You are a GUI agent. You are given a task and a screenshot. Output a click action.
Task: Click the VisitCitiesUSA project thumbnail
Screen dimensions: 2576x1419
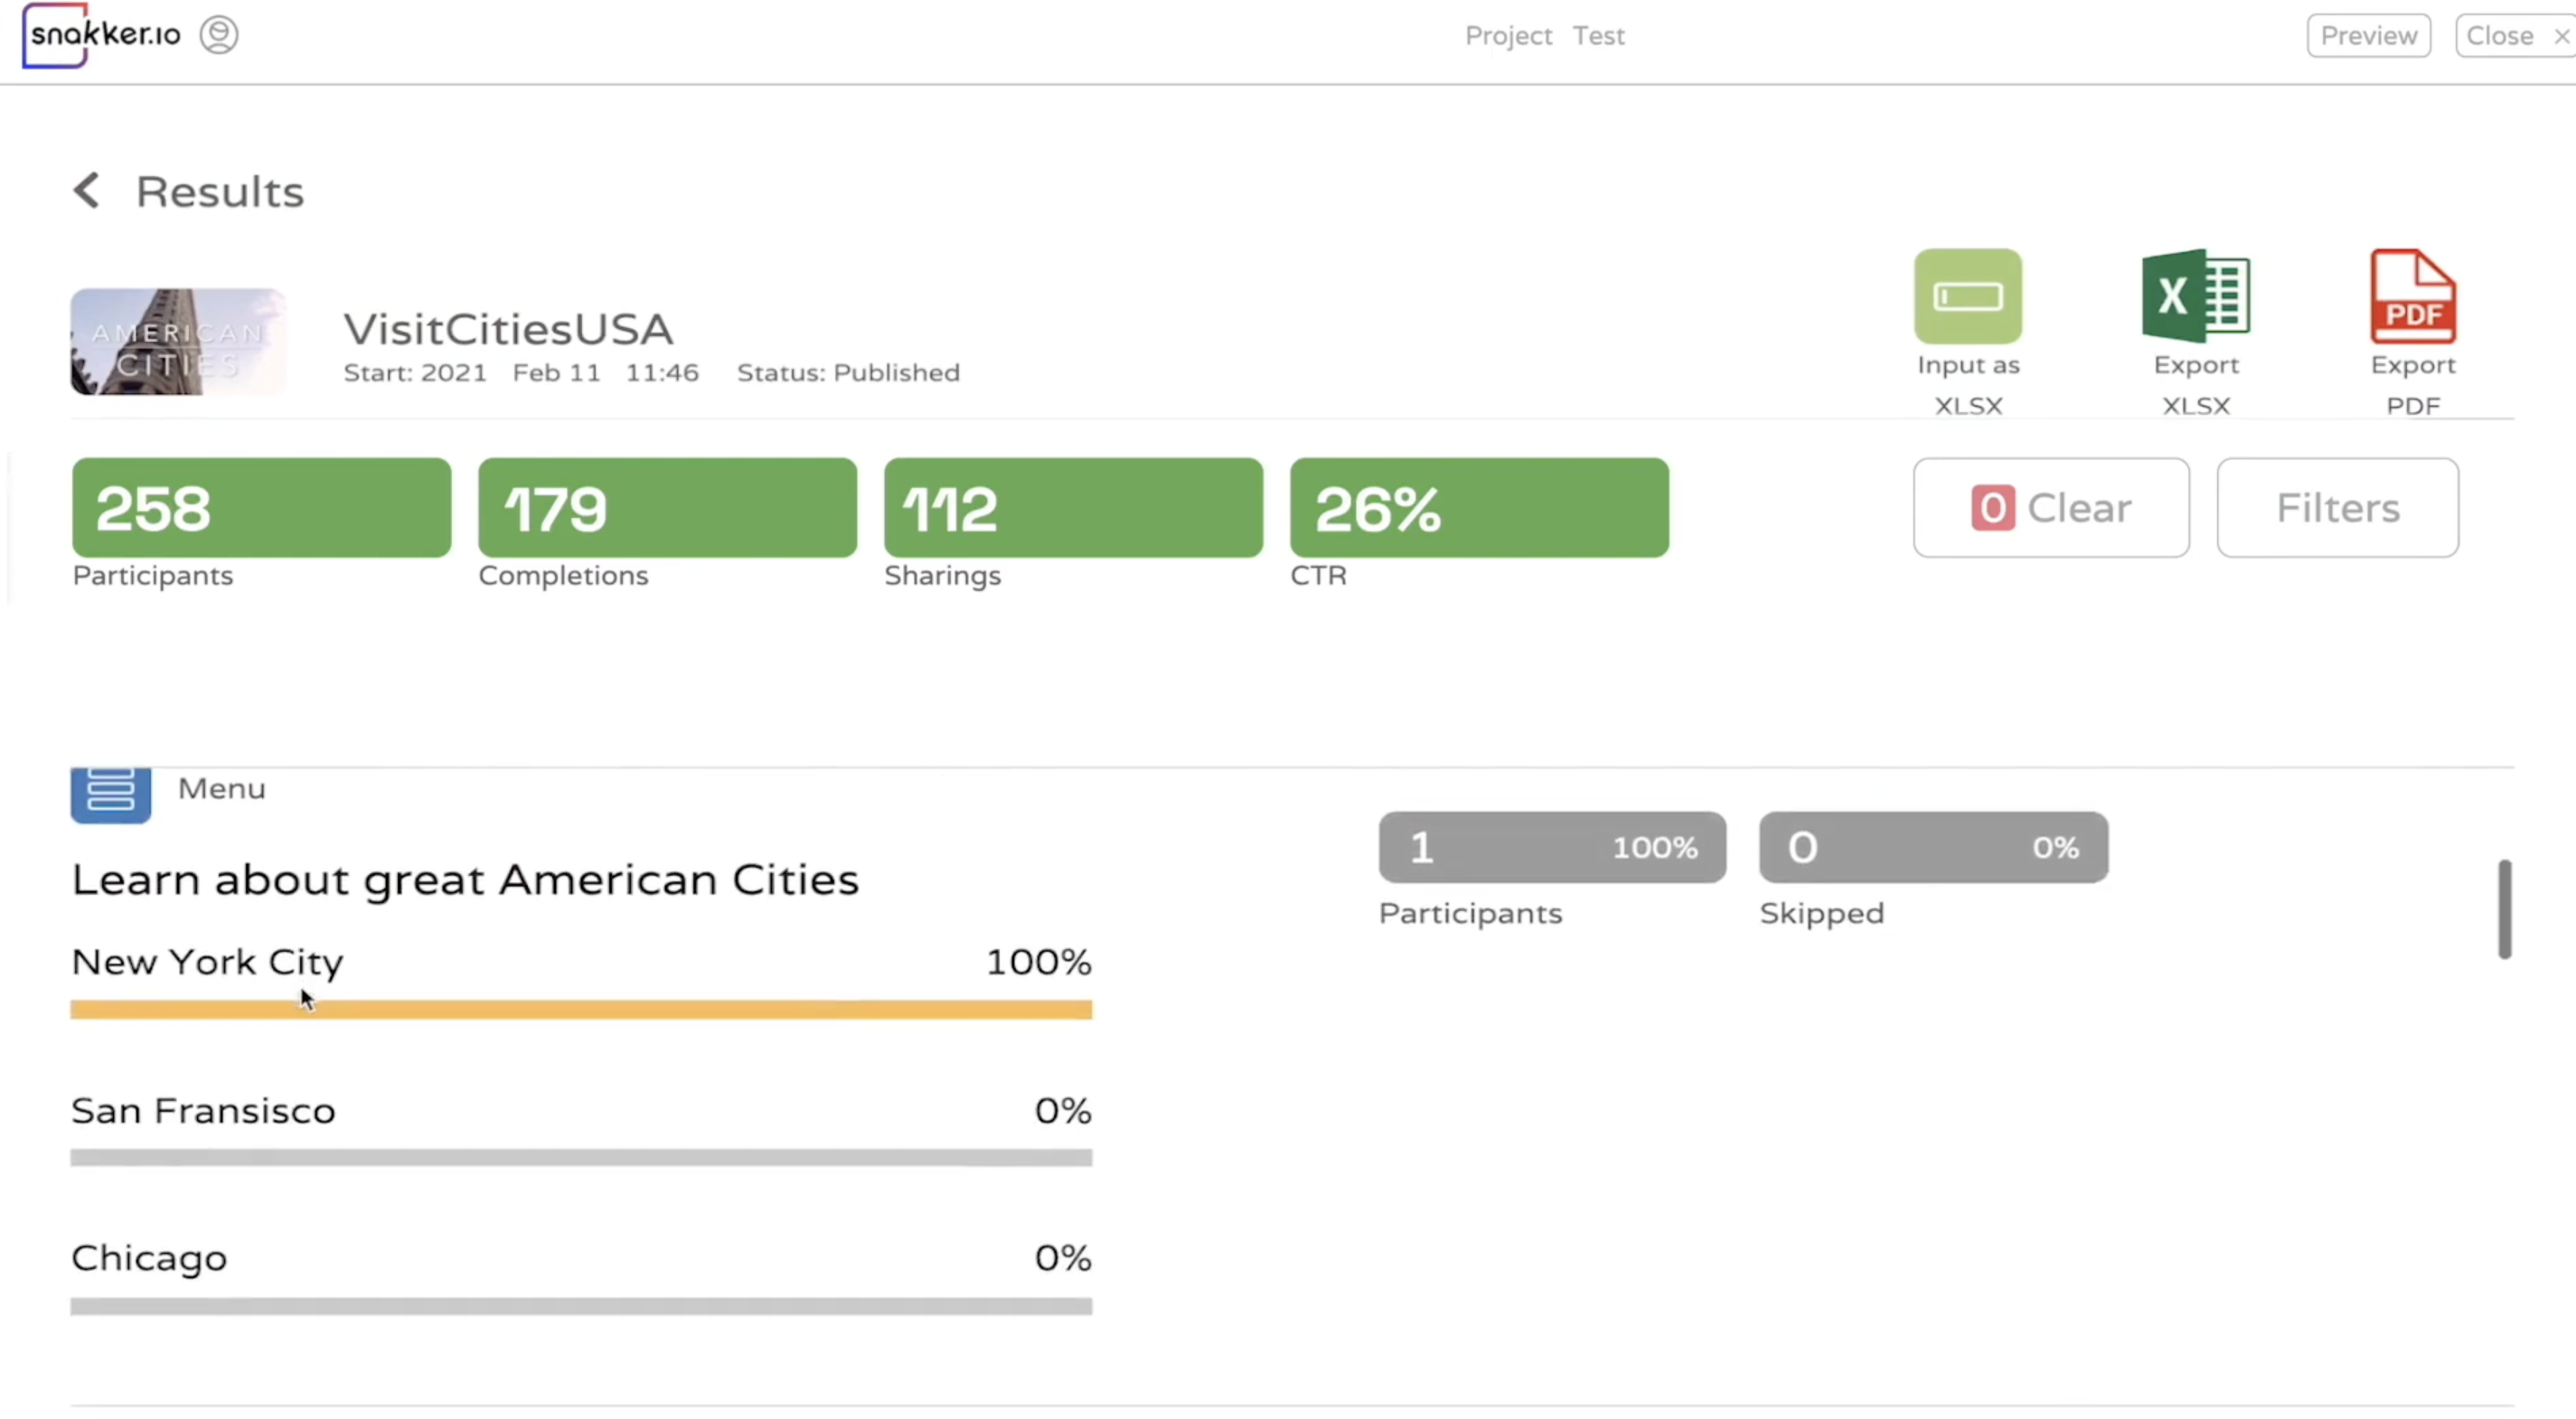pyautogui.click(x=178, y=342)
